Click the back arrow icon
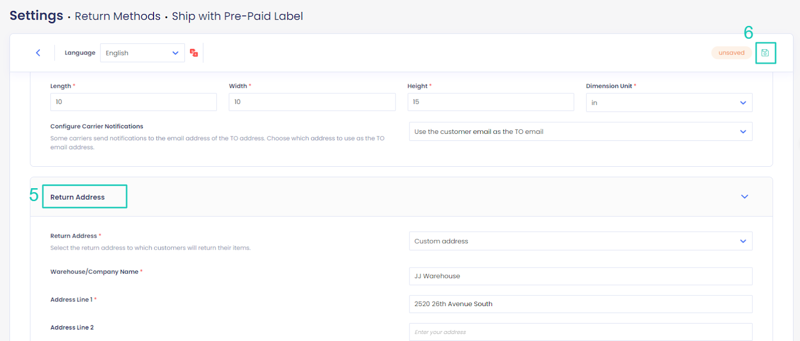The image size is (800, 341). point(38,53)
